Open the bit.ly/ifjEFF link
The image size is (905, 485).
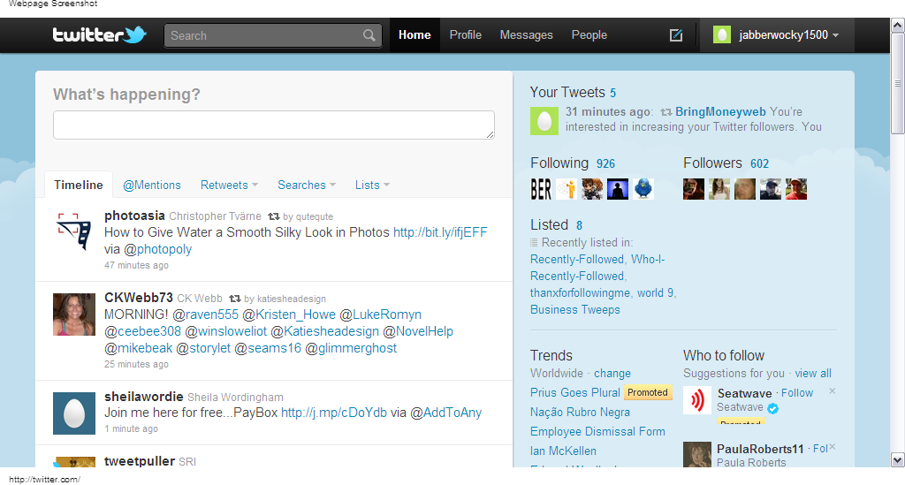pos(440,232)
